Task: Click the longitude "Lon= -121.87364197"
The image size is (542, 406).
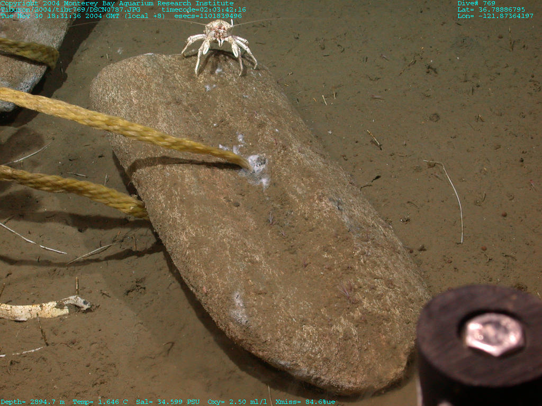Action: pos(495,16)
